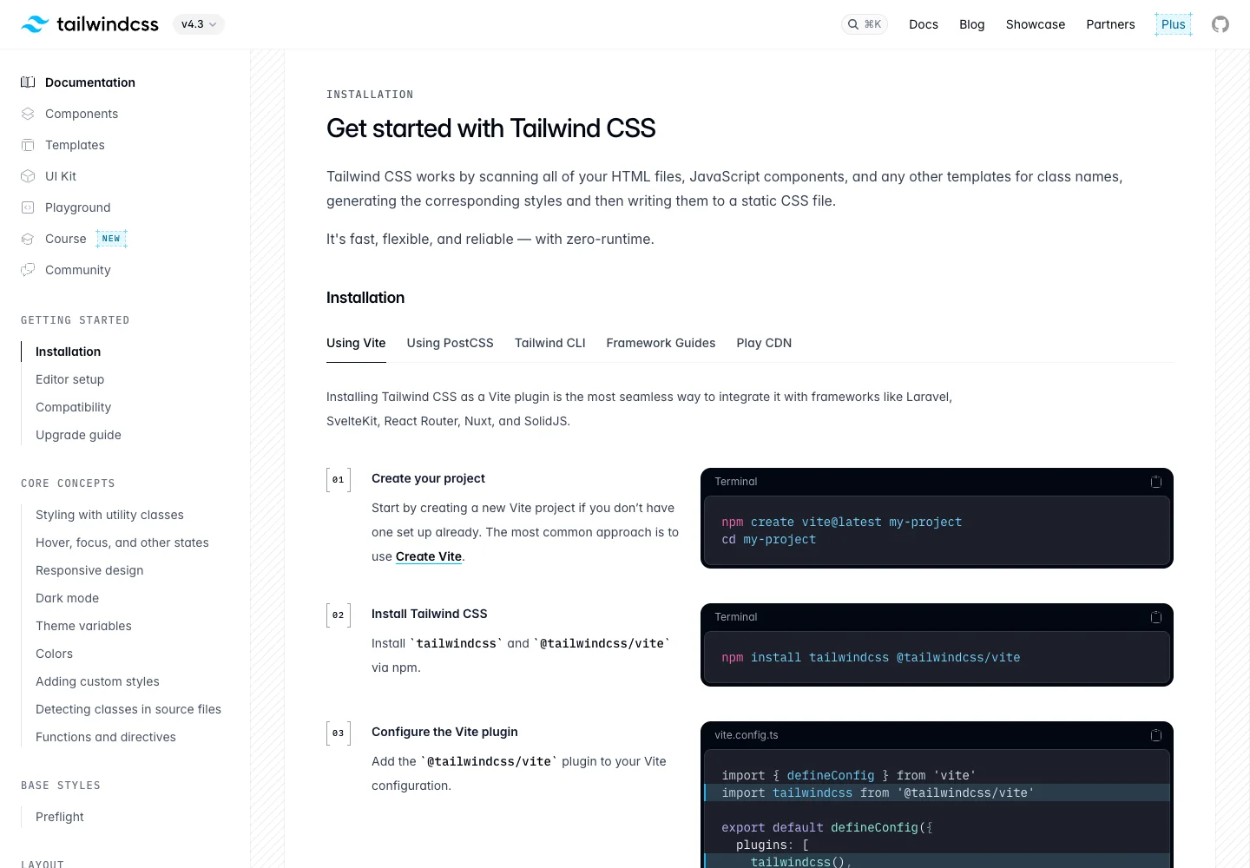Open Responsive design page

pos(89,570)
